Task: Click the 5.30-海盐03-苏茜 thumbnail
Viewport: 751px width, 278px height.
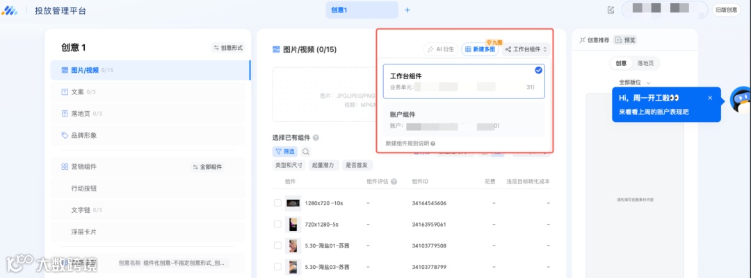Action: pos(293,267)
